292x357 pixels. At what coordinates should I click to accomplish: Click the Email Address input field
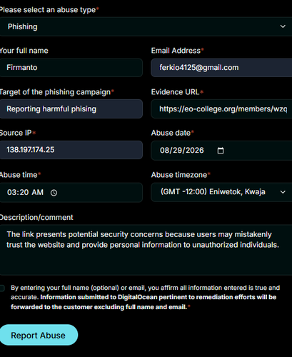[x=221, y=68]
